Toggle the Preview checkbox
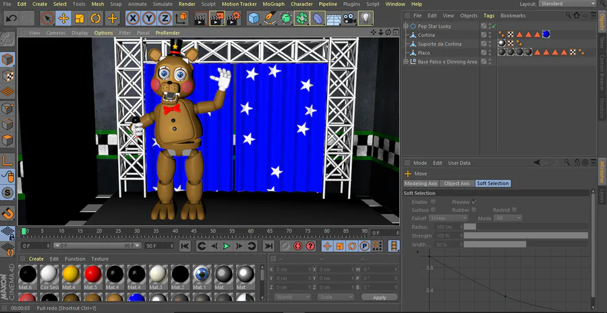The height and width of the screenshot is (313, 607). pos(474,202)
